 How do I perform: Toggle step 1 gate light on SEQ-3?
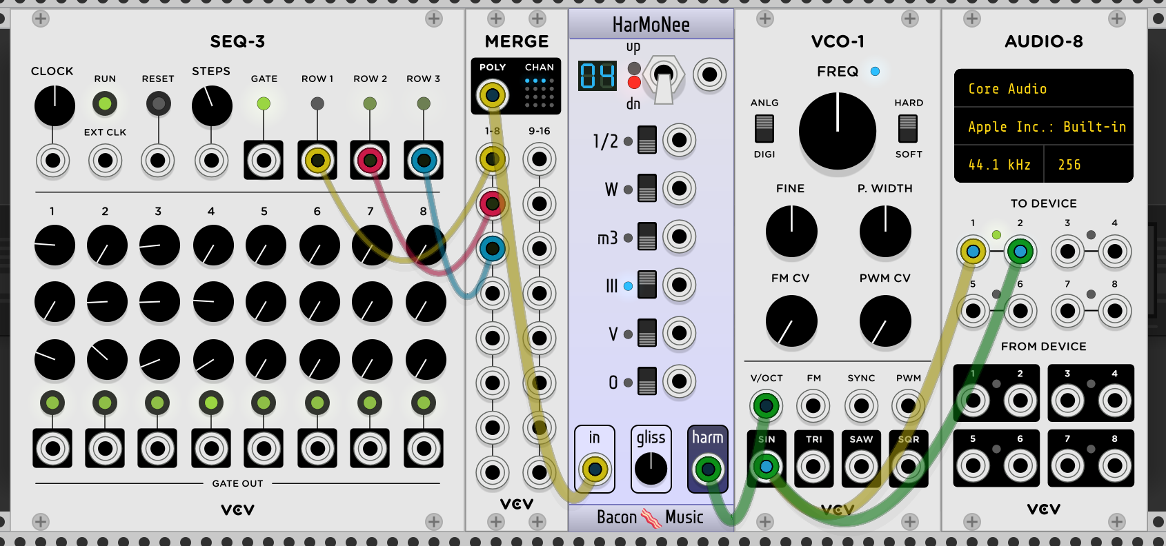[x=52, y=403]
